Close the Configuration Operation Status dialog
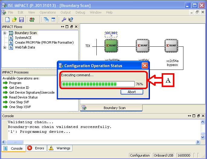The width and height of the screenshot is (207, 159). (145, 65)
